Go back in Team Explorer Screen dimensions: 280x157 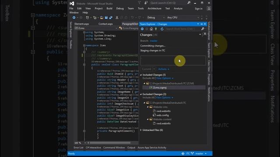point(142,29)
